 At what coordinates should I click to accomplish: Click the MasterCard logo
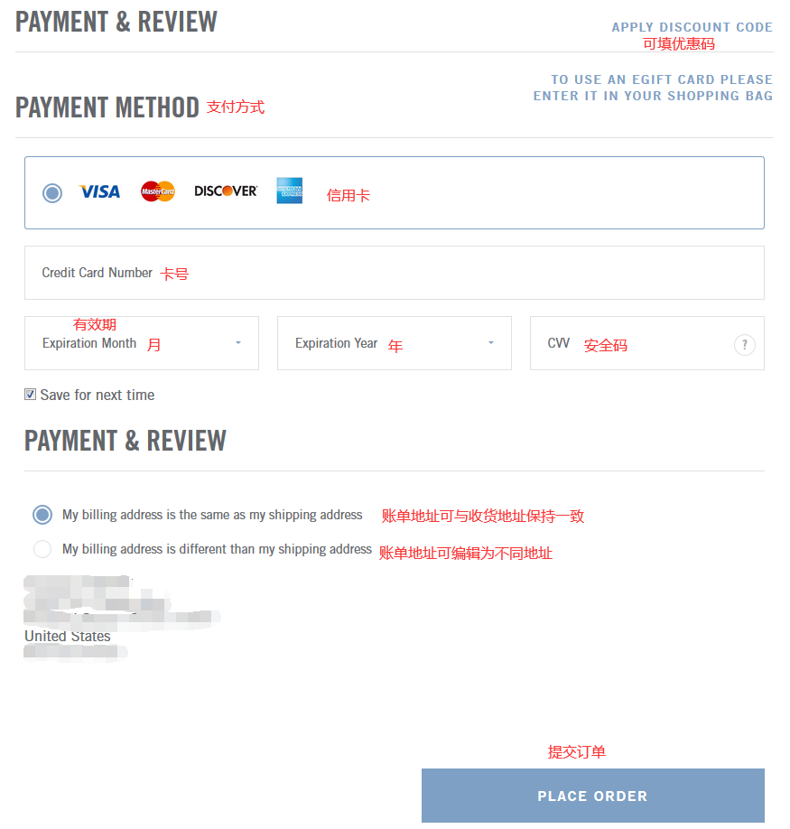[157, 191]
